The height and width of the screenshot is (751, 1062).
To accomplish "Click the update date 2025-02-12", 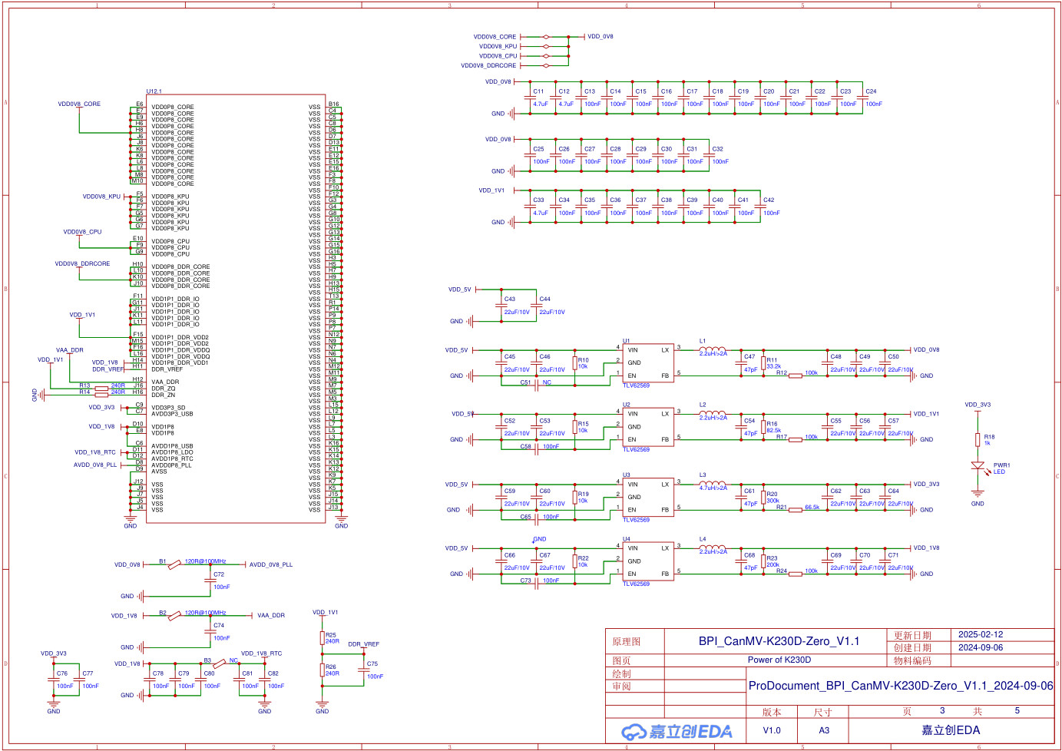I will 981,635.
